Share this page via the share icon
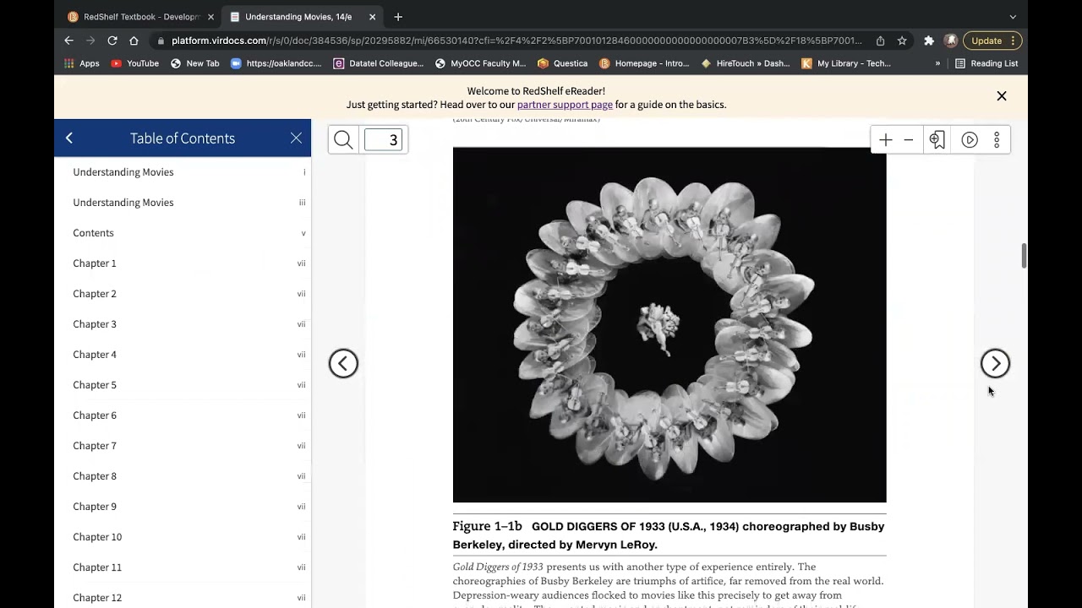The width and height of the screenshot is (1082, 608). (881, 41)
